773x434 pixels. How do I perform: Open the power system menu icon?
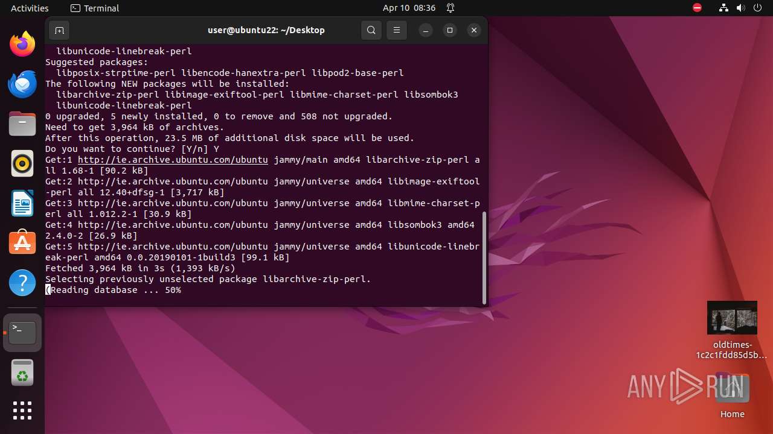[757, 8]
